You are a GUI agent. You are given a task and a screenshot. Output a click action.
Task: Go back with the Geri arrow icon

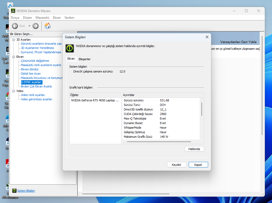pyautogui.click(x=15, y=26)
